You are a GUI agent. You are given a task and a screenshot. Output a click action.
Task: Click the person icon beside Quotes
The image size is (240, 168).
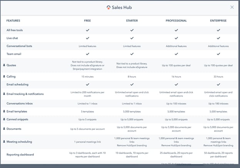coord(4,65)
